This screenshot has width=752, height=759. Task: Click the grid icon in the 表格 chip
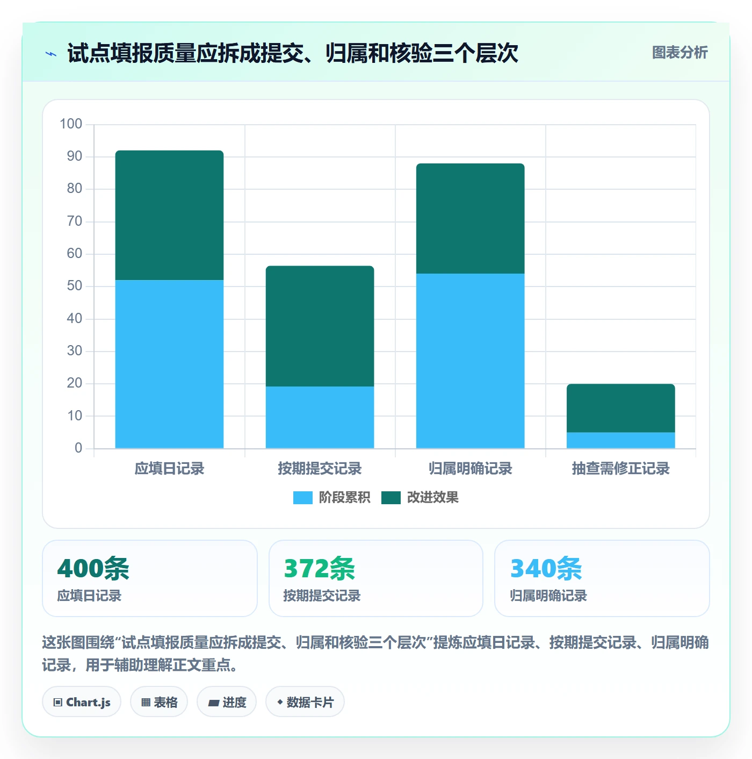click(x=146, y=703)
